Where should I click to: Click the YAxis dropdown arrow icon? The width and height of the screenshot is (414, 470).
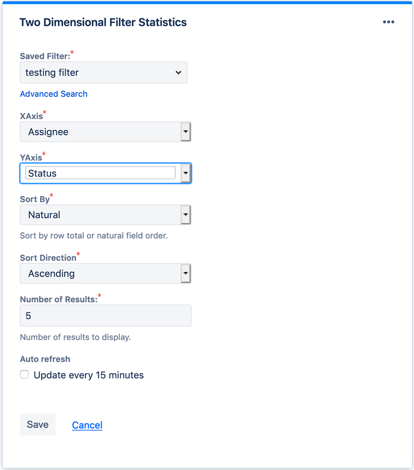(186, 173)
